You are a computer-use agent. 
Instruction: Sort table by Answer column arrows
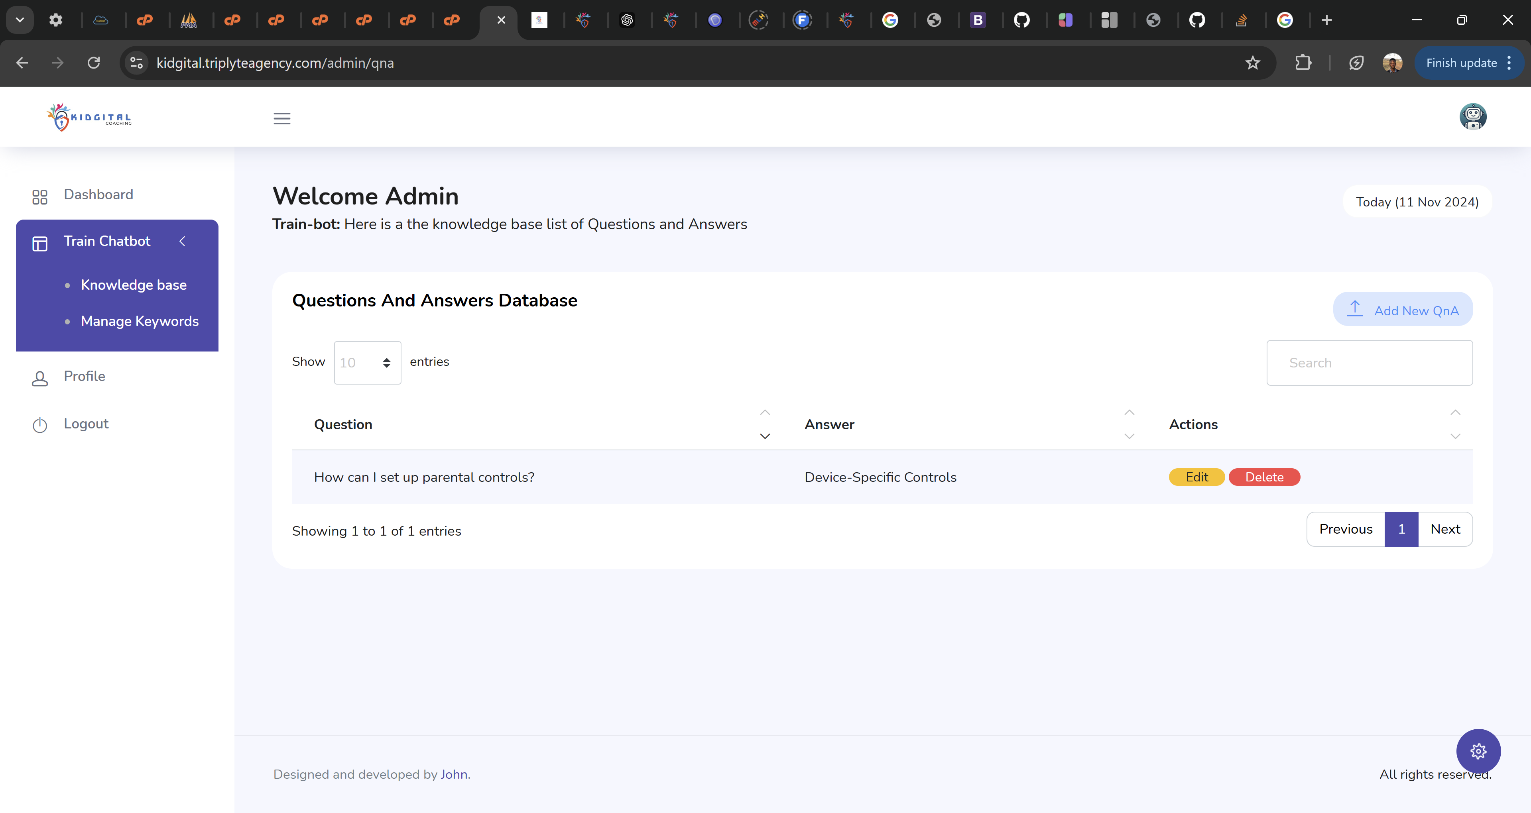coord(1129,424)
